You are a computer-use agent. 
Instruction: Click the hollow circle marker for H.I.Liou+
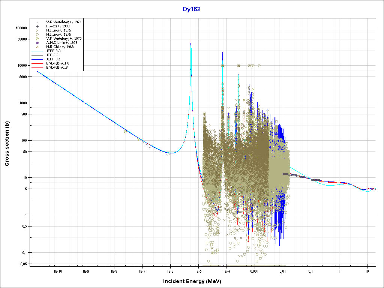37,34
